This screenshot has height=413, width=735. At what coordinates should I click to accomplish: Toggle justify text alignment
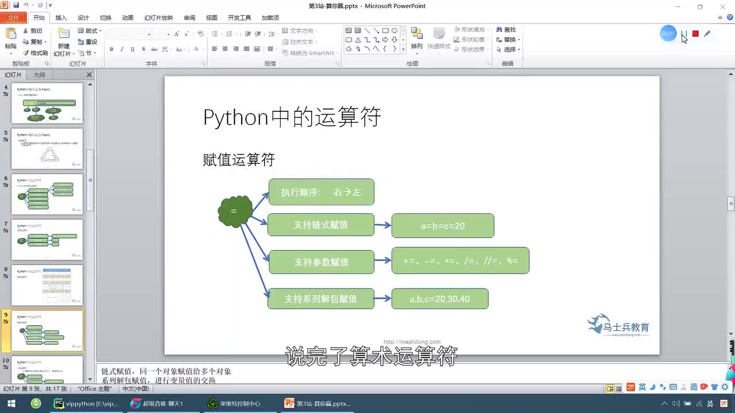tap(246, 49)
